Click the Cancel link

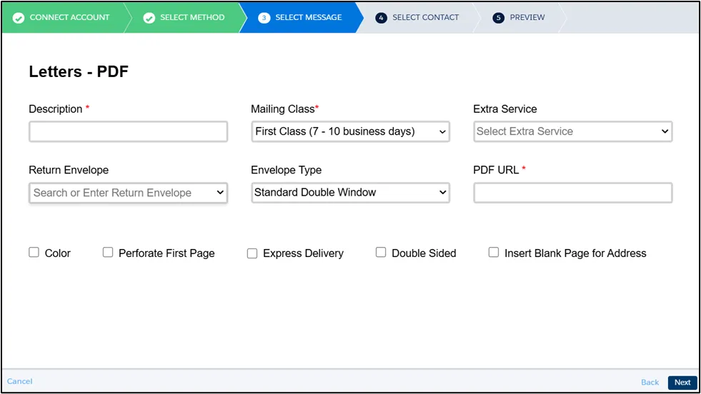[x=20, y=381]
